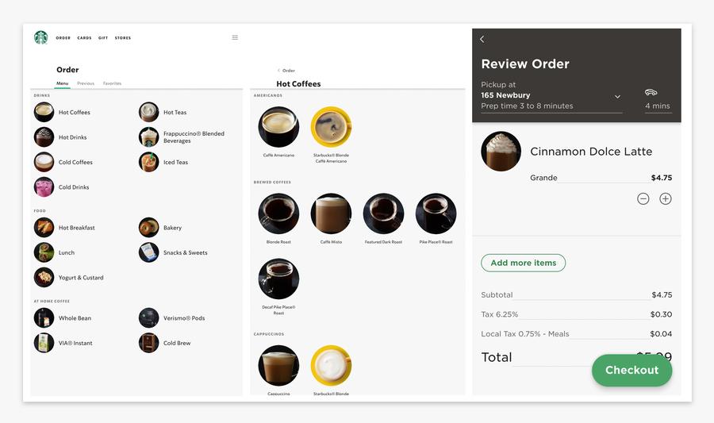
Task: Open the ORDER navigation item
Action: pos(63,38)
